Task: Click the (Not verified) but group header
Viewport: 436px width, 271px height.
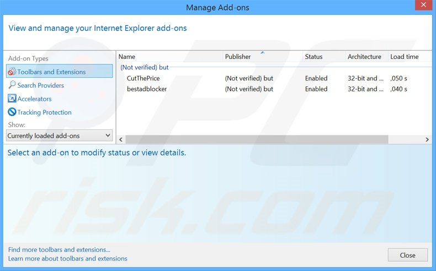Action: [x=144, y=67]
